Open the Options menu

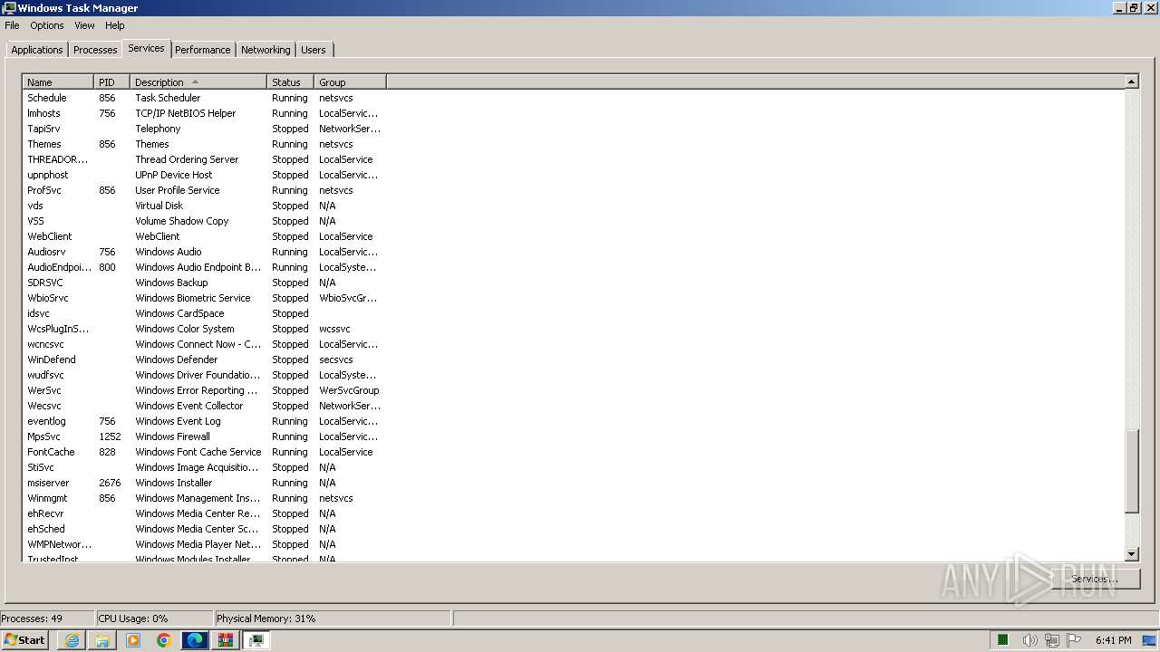(47, 25)
